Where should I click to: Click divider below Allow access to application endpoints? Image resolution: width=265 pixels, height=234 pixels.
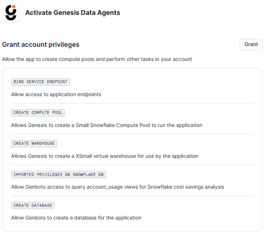[x=132, y=103]
